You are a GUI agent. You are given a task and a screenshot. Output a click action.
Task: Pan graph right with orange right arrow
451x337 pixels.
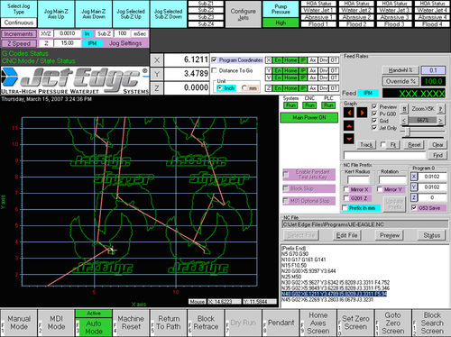tap(362, 113)
